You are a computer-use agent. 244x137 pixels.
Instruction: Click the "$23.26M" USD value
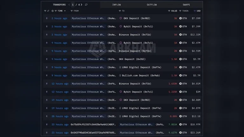(x=195, y=133)
